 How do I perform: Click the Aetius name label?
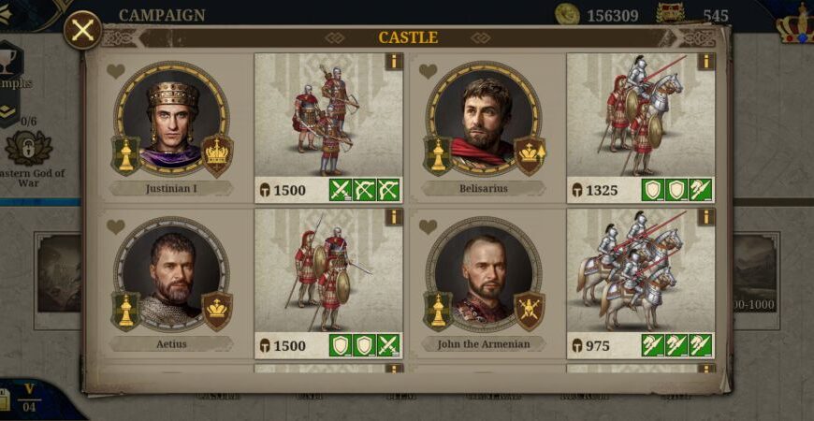tap(171, 343)
